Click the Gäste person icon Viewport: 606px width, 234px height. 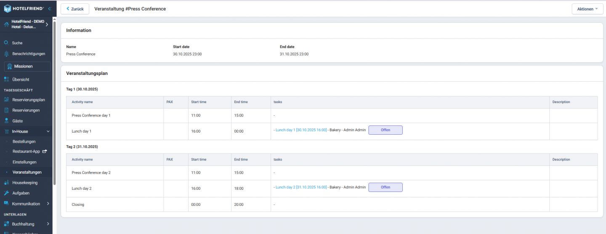click(x=6, y=121)
